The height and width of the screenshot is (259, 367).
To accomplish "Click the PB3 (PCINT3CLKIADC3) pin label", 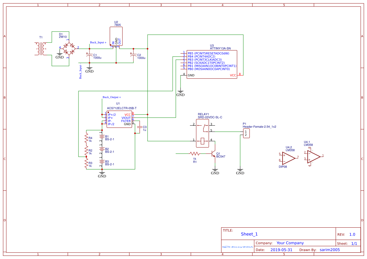I will 205,60.
